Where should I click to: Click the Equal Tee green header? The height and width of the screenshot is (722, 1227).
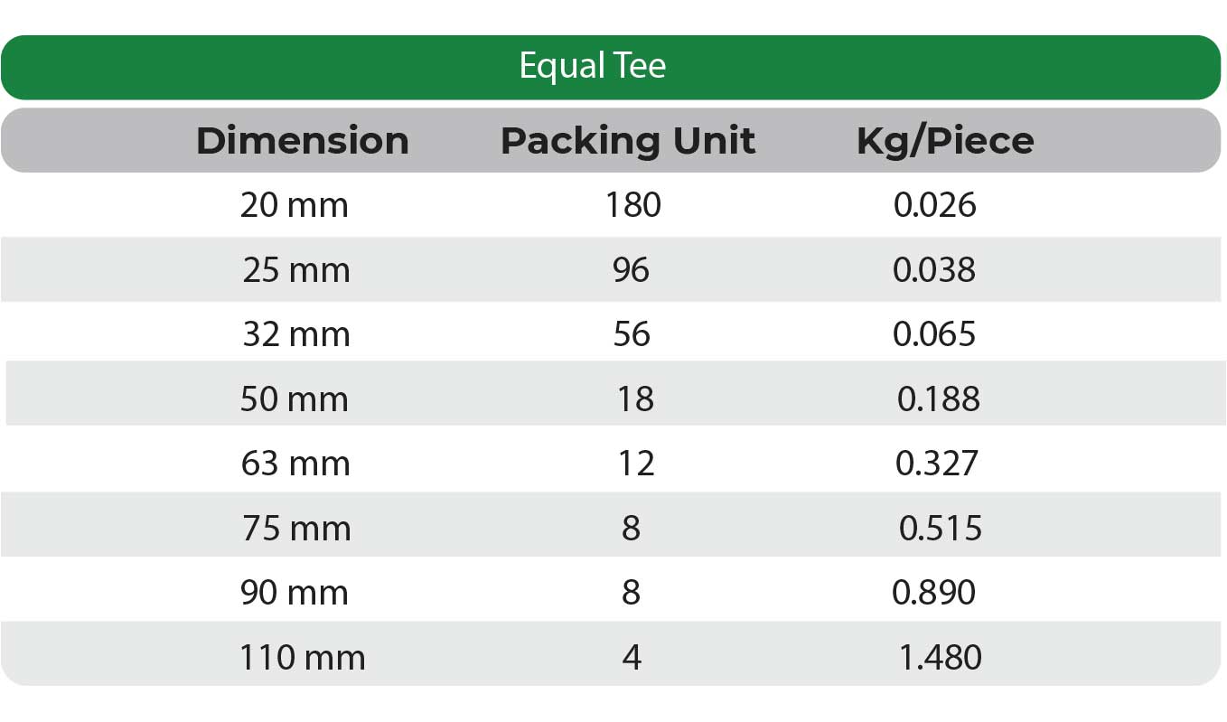(x=593, y=66)
